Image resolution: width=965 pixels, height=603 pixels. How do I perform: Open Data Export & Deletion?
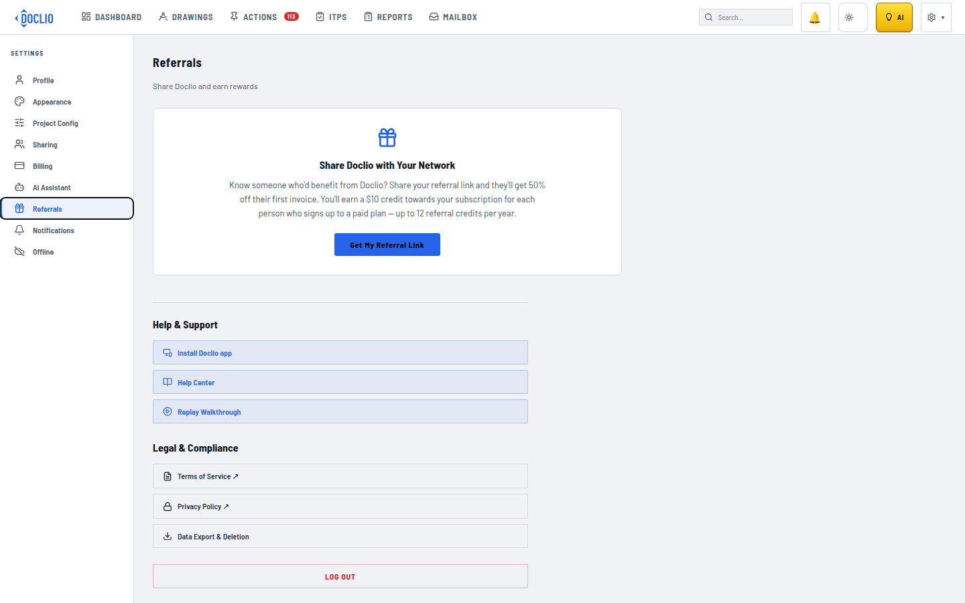point(340,536)
